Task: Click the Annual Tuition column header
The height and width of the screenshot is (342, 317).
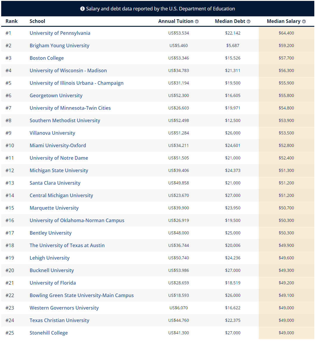Action: pyautogui.click(x=176, y=21)
